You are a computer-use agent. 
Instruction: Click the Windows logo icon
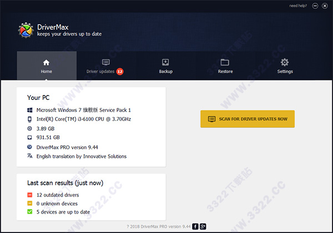(30, 110)
